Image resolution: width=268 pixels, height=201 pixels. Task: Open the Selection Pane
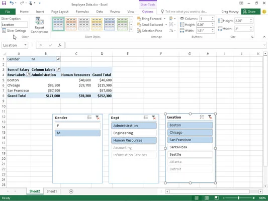pyautogui.click(x=149, y=31)
